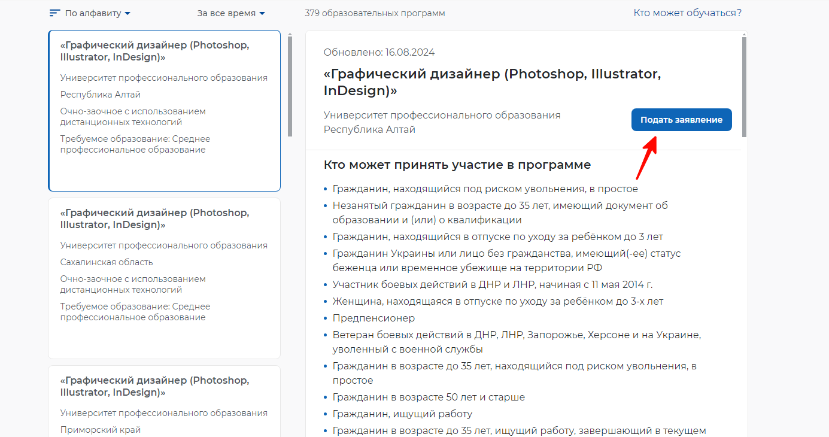Open the По алфавиту sort dropdown
The width and height of the screenshot is (829, 437).
[98, 13]
